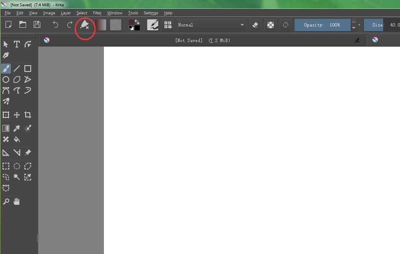Select the Freehand Path tool
Image resolution: width=400 pixels, height=254 pixels.
tap(17, 90)
